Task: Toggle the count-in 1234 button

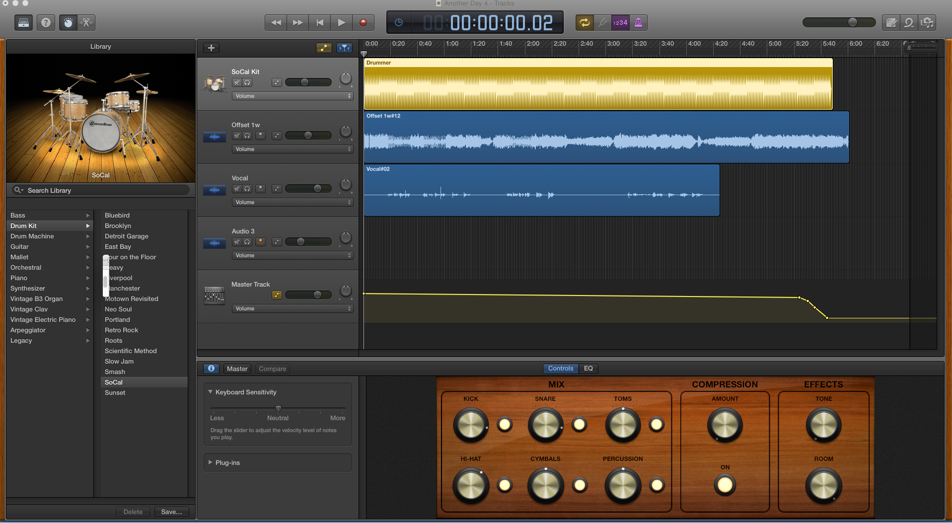Action: [620, 23]
